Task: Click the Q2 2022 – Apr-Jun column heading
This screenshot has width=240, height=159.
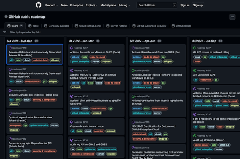Action: point(142,41)
